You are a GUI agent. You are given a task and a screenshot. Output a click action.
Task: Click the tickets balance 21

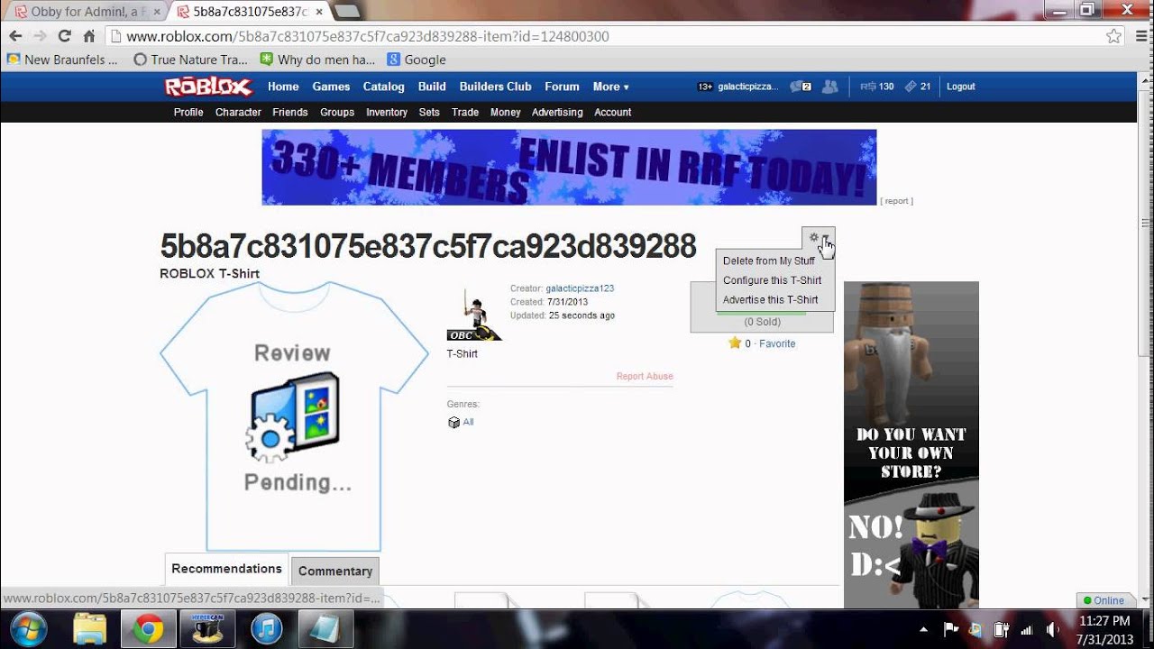tap(918, 87)
